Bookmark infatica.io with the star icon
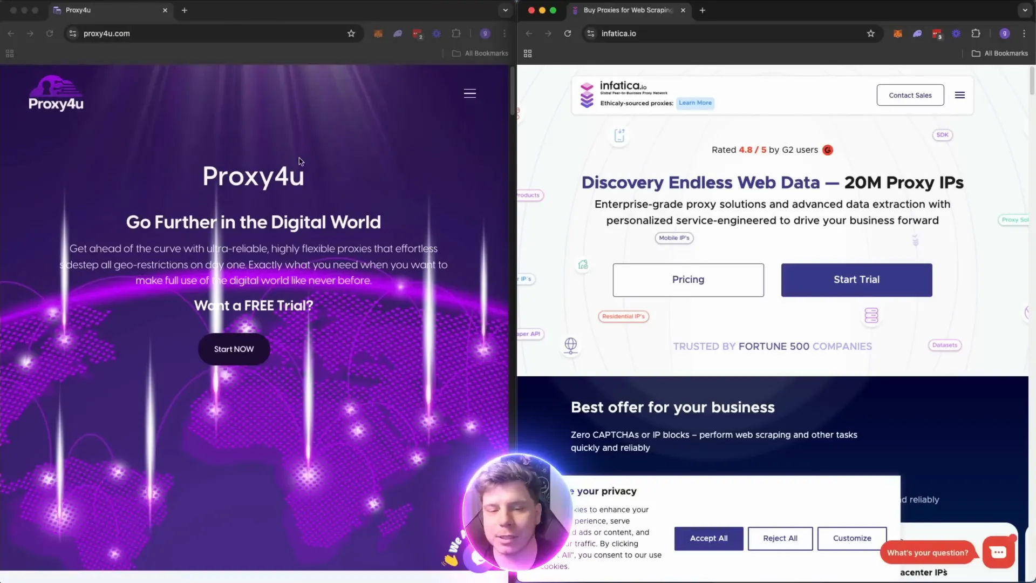 point(871,33)
